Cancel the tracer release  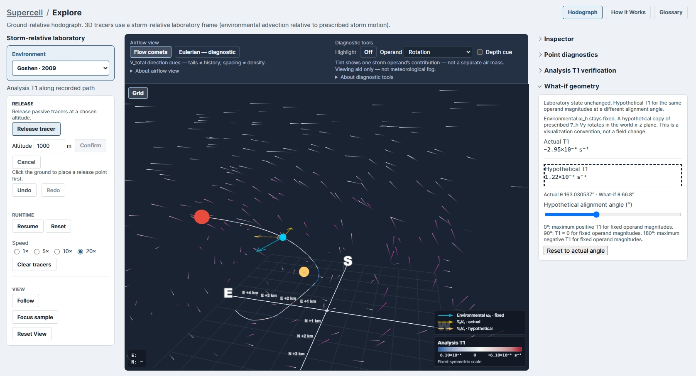click(26, 162)
